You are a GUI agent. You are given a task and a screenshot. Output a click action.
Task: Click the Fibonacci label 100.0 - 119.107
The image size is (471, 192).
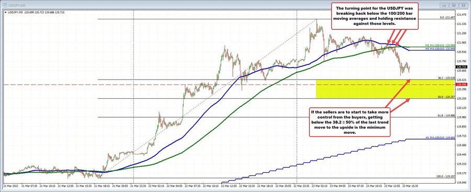click(x=446, y=176)
